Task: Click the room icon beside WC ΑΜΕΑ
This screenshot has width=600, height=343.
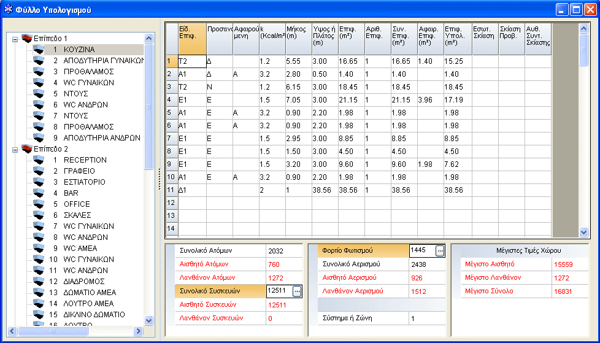Action: (38, 249)
